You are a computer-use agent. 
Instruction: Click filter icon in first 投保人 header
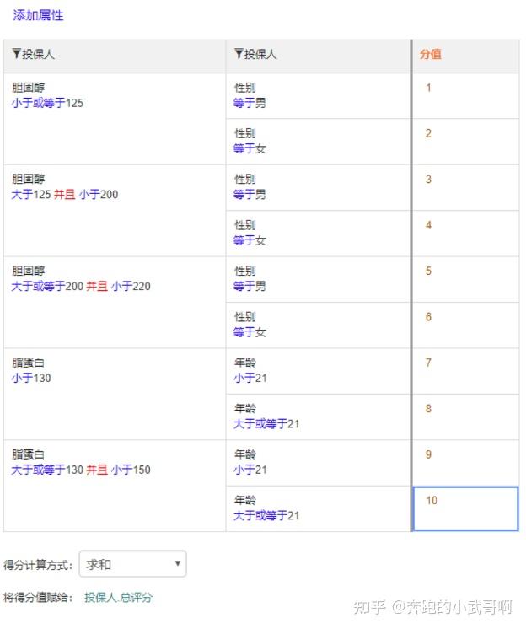coord(16,55)
